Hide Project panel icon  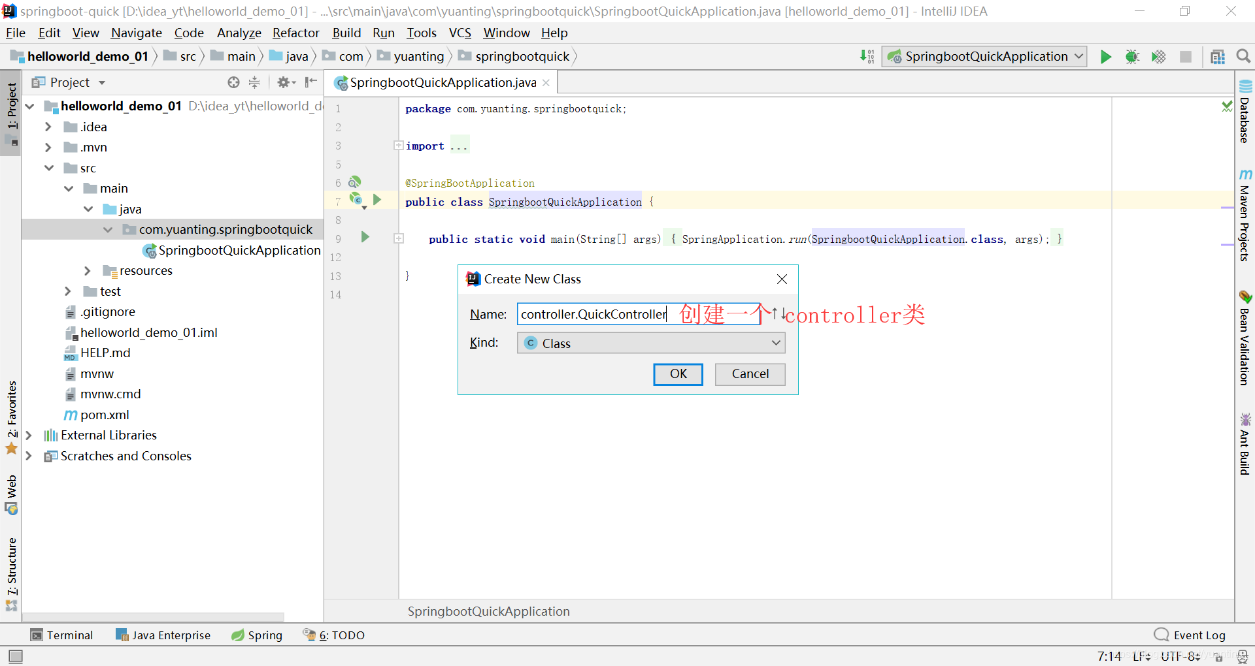[311, 82]
